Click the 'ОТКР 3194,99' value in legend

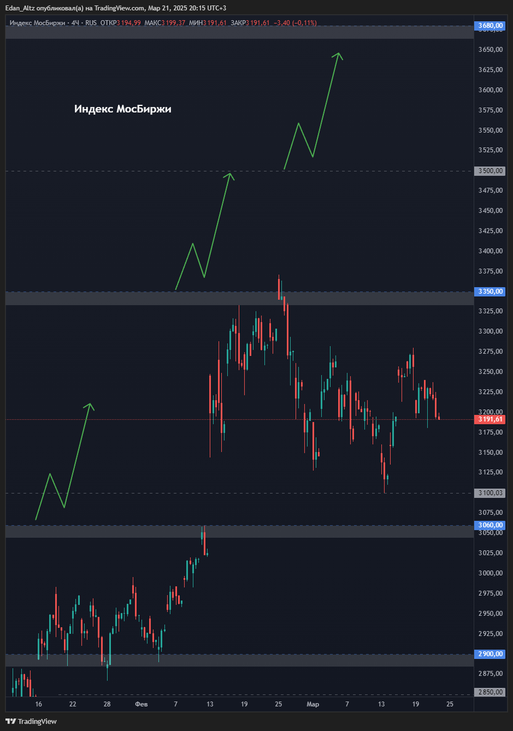coord(121,23)
